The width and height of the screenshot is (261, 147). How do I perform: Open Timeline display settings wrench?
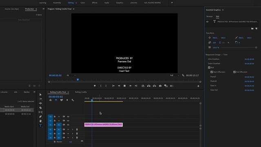(73, 100)
